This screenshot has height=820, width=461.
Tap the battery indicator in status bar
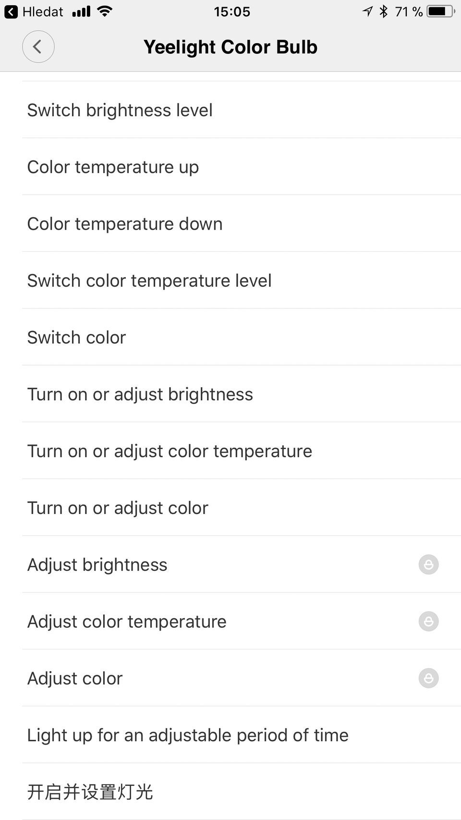(x=440, y=12)
